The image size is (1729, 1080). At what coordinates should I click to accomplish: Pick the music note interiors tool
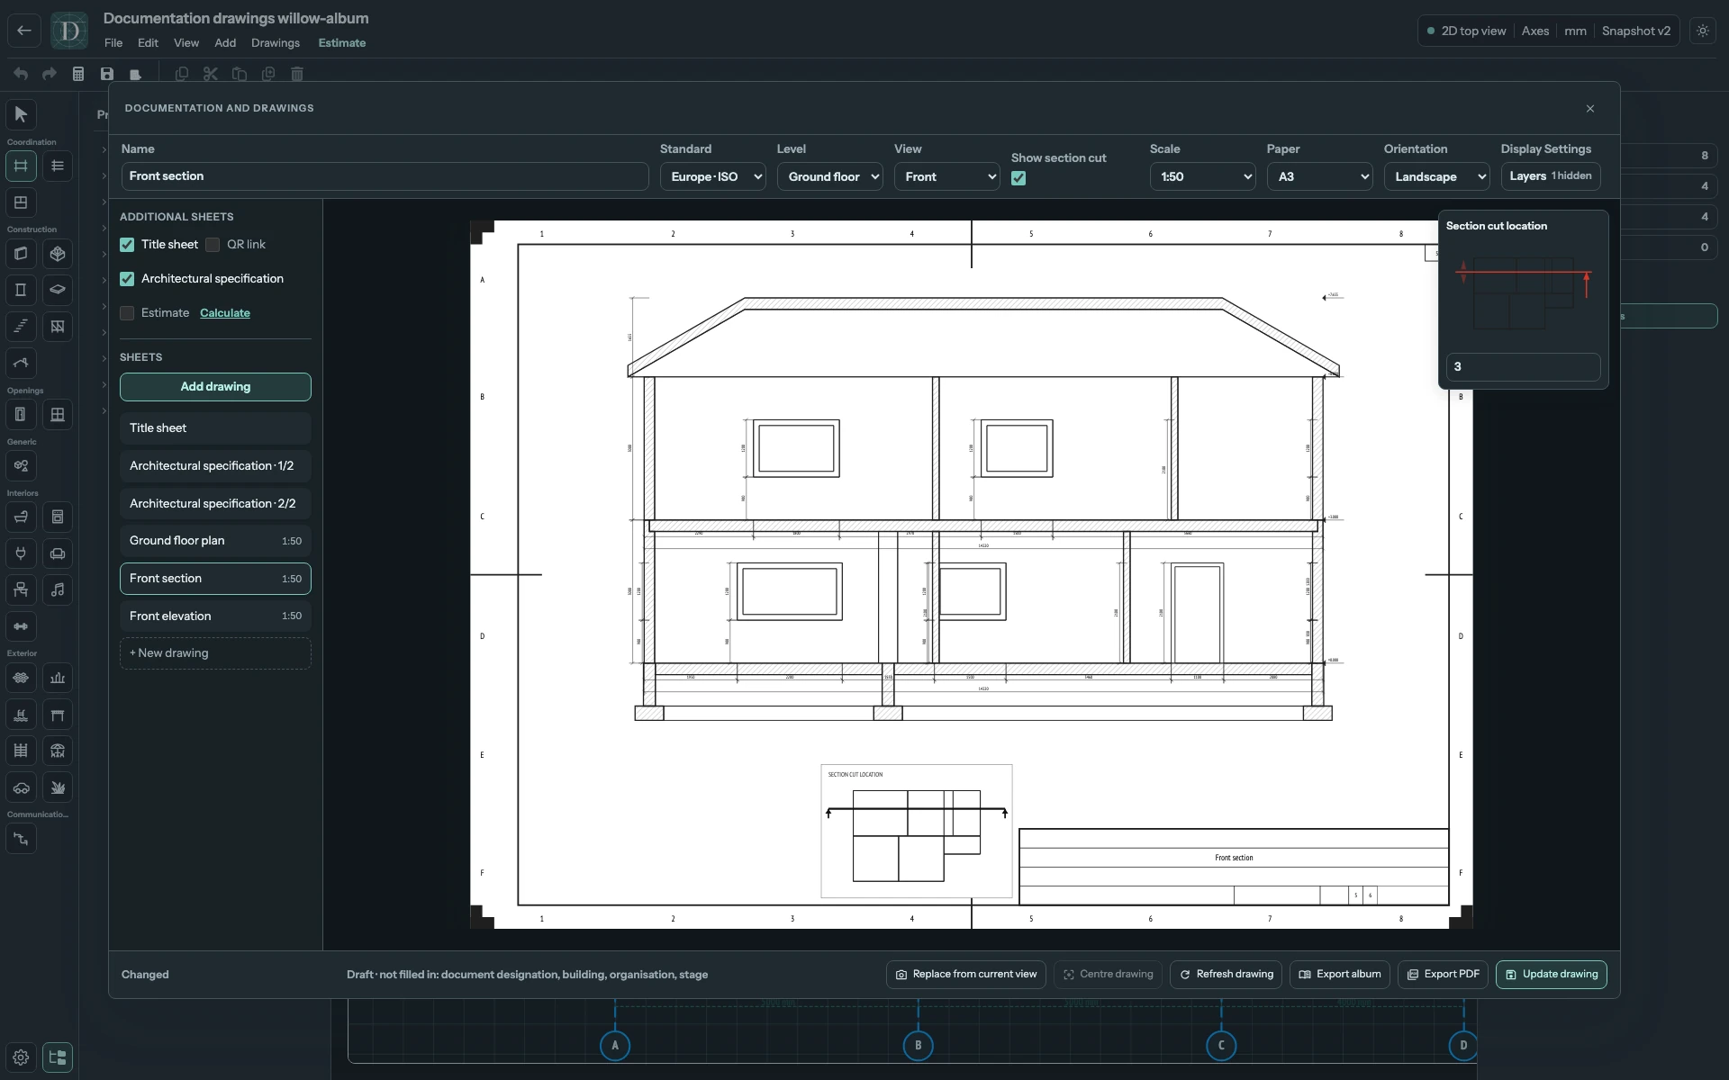[58, 589]
